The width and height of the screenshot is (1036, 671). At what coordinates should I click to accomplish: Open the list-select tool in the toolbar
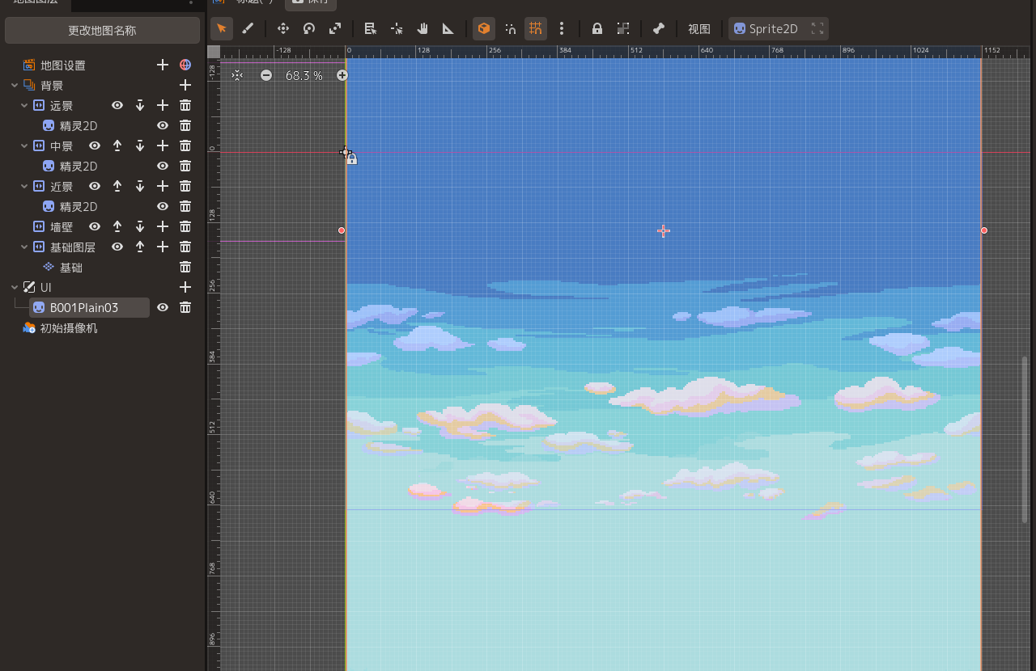tap(371, 29)
